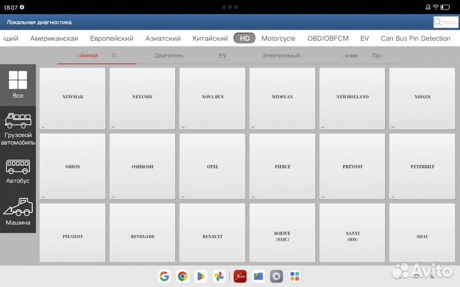
Task: Open the red X-431 diagnostic app icon
Action: pos(240,276)
